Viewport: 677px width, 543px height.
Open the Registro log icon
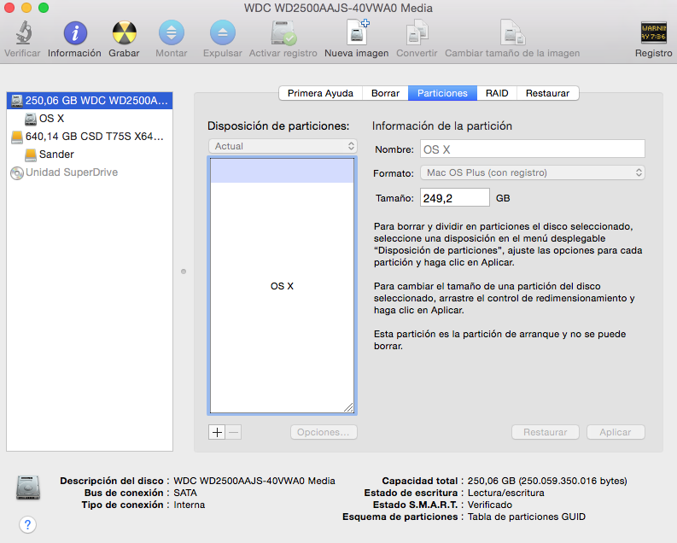(x=653, y=32)
